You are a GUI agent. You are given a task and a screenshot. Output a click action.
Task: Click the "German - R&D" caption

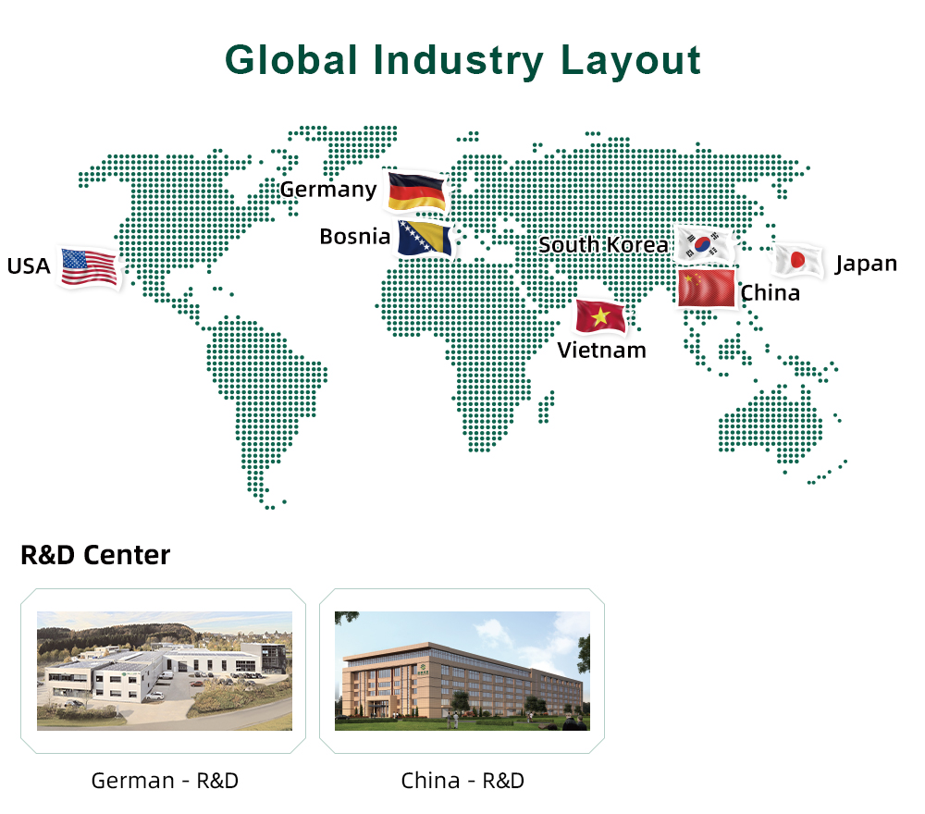(x=165, y=780)
